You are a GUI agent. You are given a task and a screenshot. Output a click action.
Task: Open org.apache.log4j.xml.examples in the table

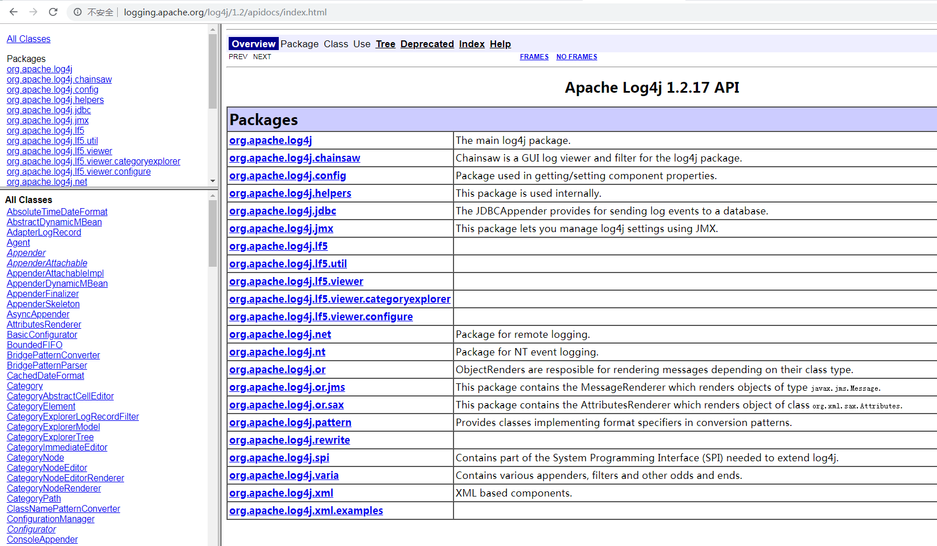[x=306, y=511]
